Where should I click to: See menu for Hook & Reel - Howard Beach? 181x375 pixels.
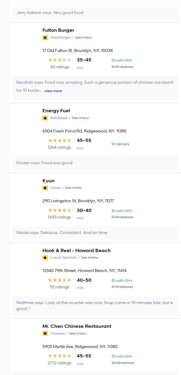(x=89, y=258)
